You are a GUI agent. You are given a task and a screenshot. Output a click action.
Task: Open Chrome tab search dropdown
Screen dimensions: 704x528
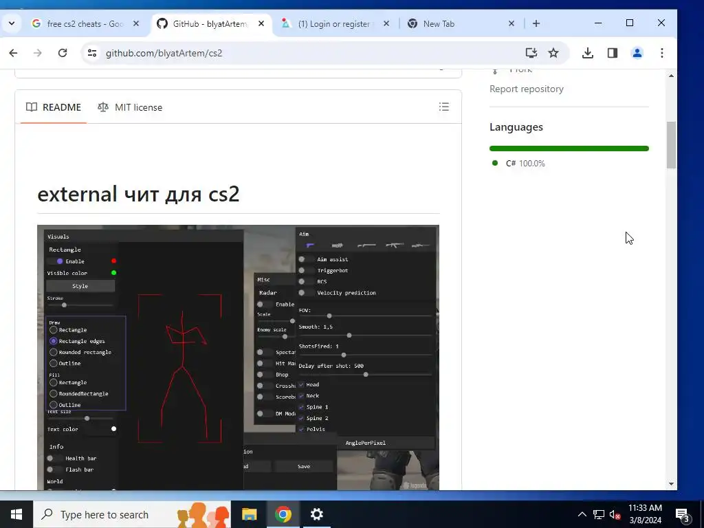coord(12,23)
